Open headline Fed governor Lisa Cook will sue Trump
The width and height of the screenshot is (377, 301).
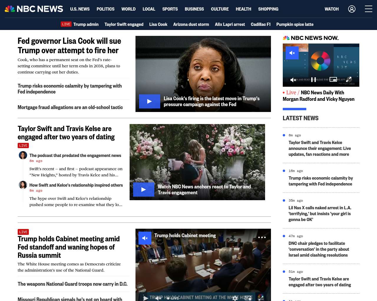pos(69,46)
